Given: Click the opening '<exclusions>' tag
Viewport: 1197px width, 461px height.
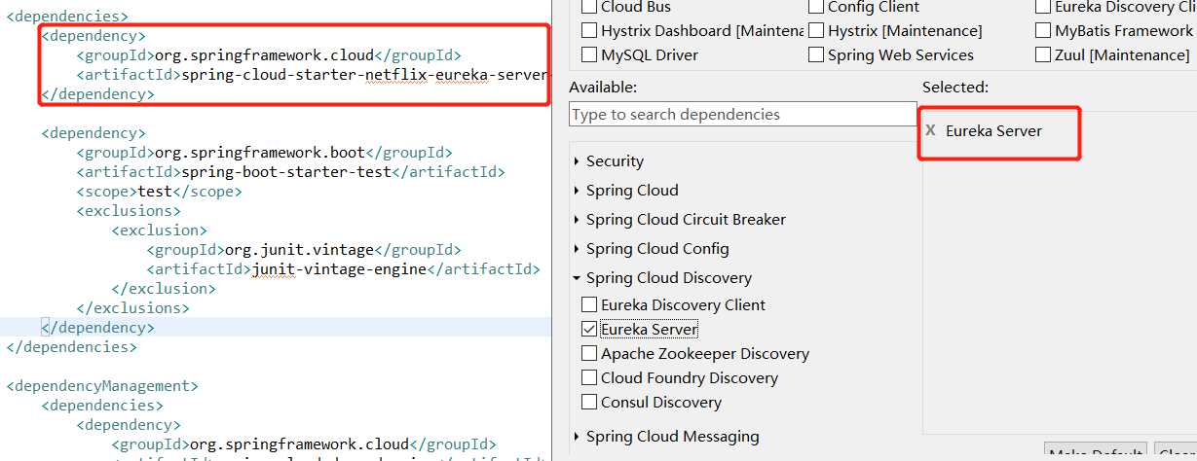Looking at the screenshot, I should click(x=129, y=211).
